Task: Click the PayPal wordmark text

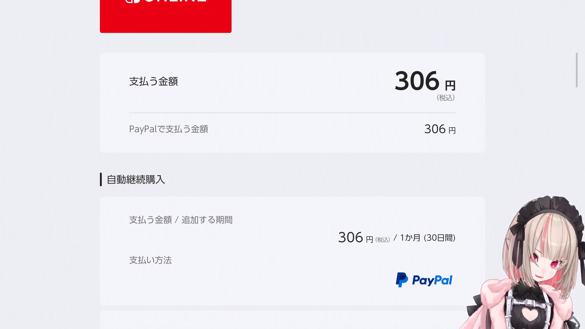Action: [432, 280]
